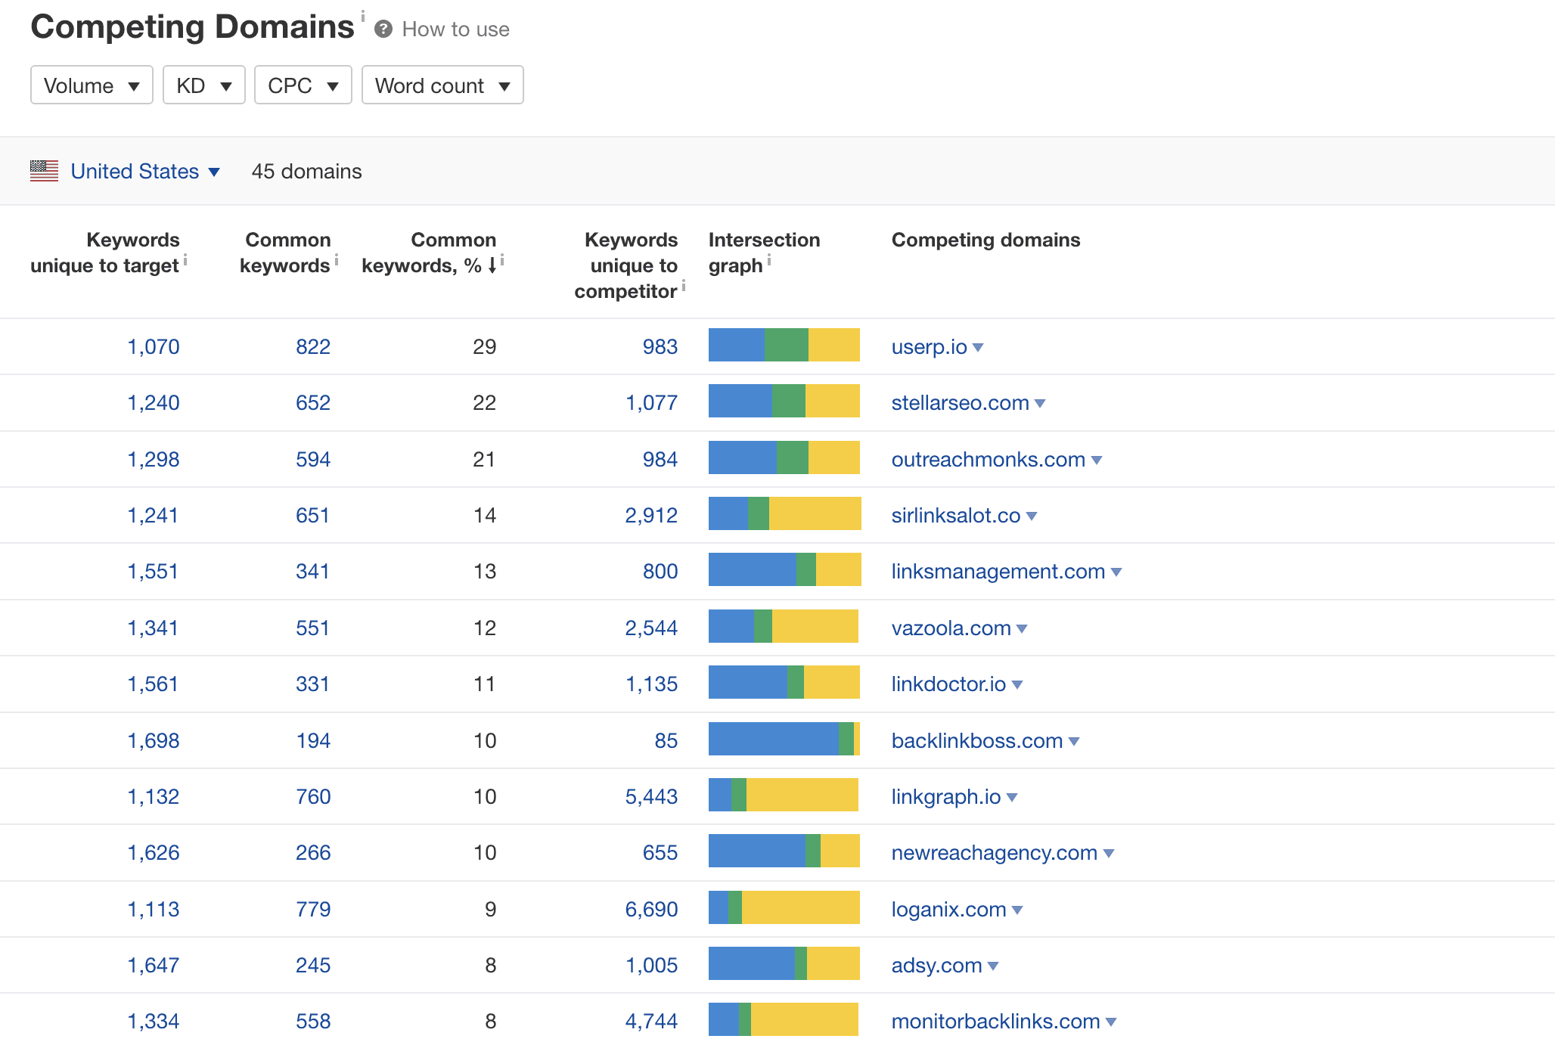This screenshot has height=1042, width=1555.
Task: Click the Common keywords column header
Action: [x=285, y=253]
